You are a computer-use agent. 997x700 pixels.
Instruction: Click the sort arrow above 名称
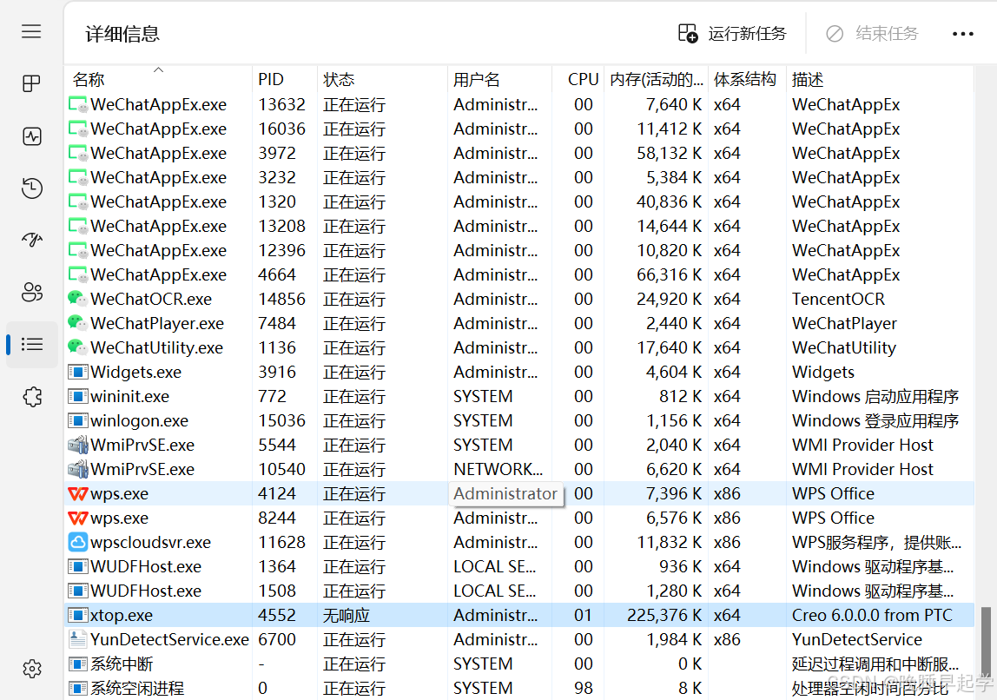click(x=159, y=69)
